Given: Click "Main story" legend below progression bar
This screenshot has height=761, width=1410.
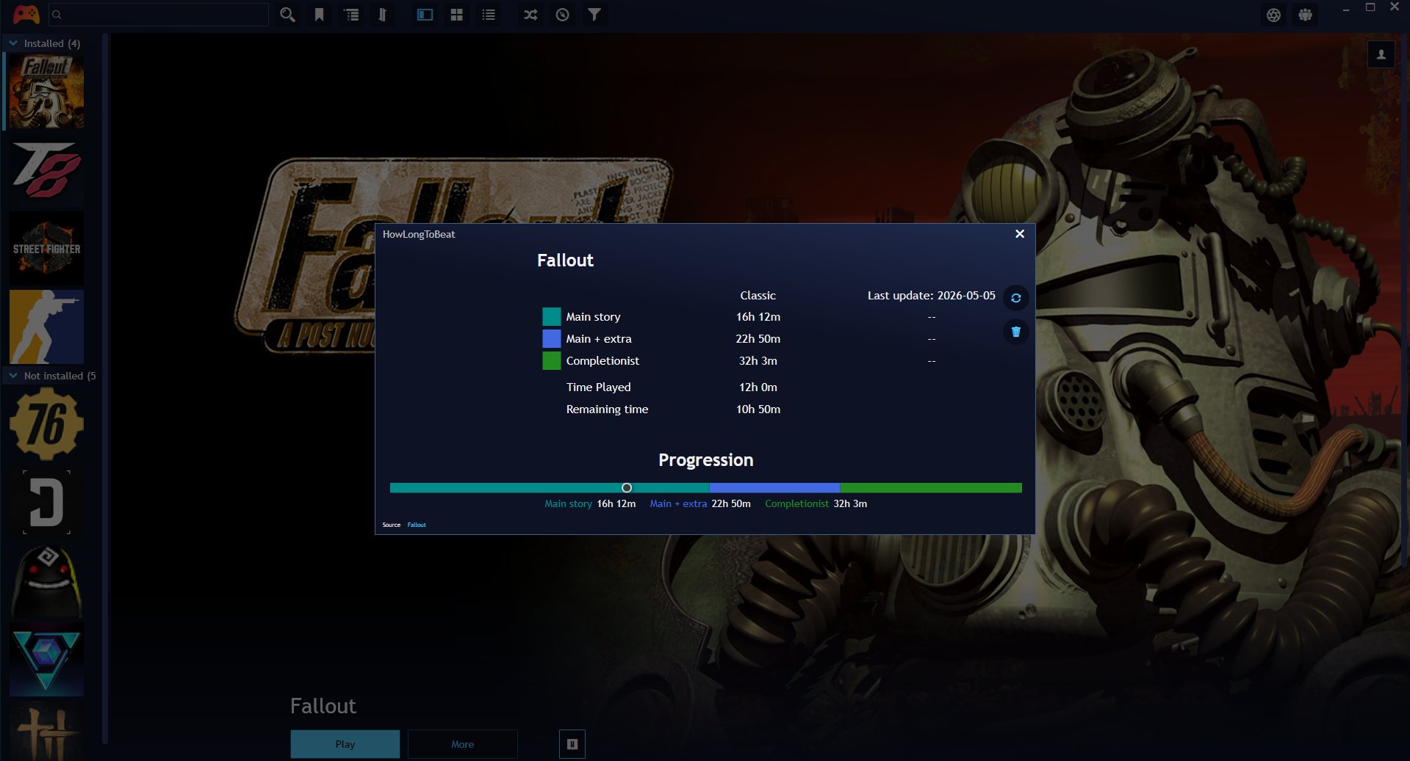Looking at the screenshot, I should (x=568, y=504).
